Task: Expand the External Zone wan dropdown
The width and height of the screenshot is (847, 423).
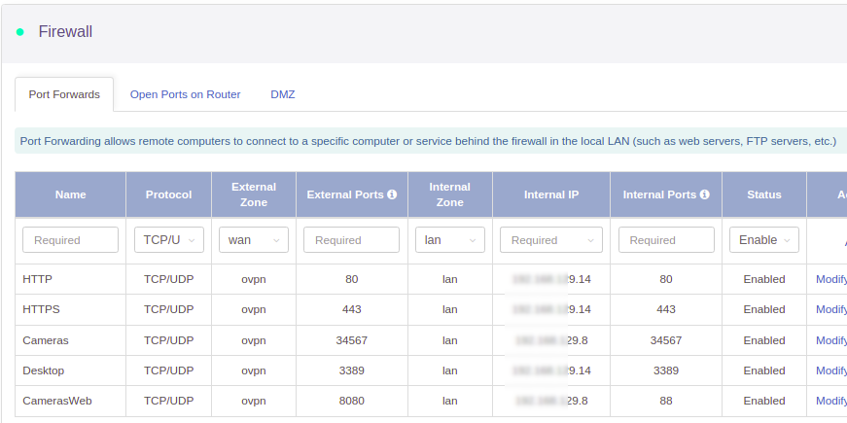Action: point(254,240)
